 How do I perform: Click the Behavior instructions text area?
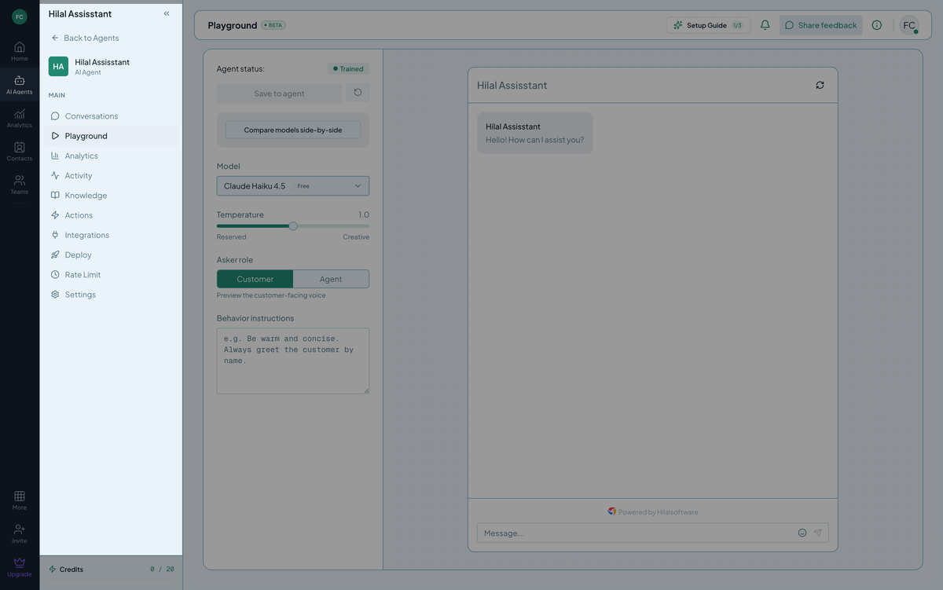293,361
